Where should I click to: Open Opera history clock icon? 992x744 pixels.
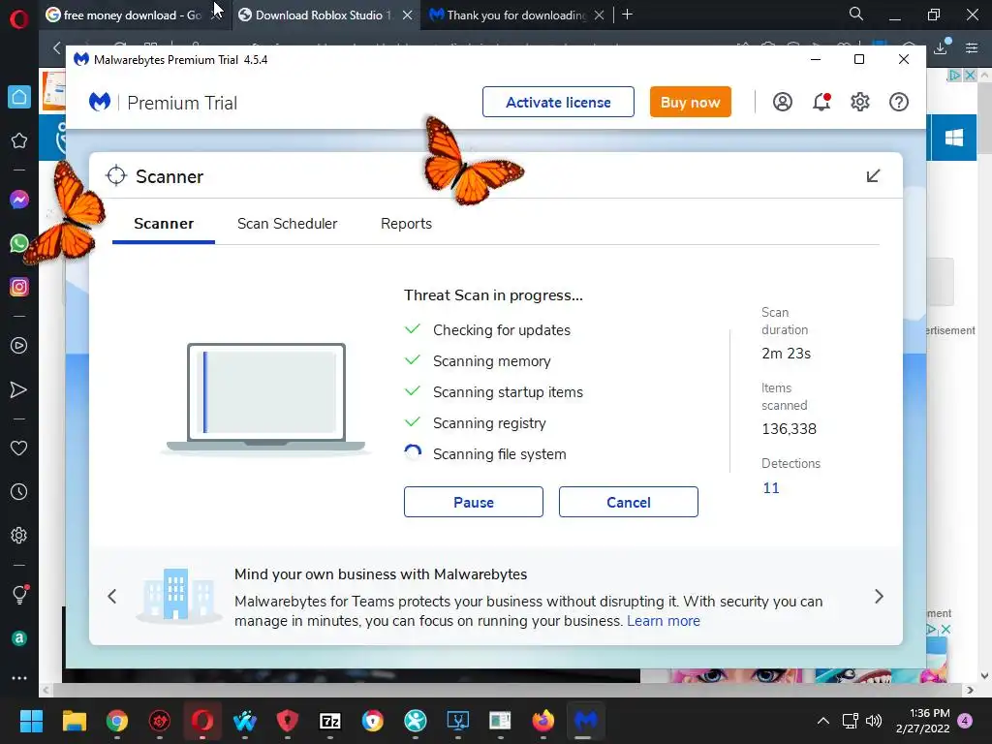19,491
